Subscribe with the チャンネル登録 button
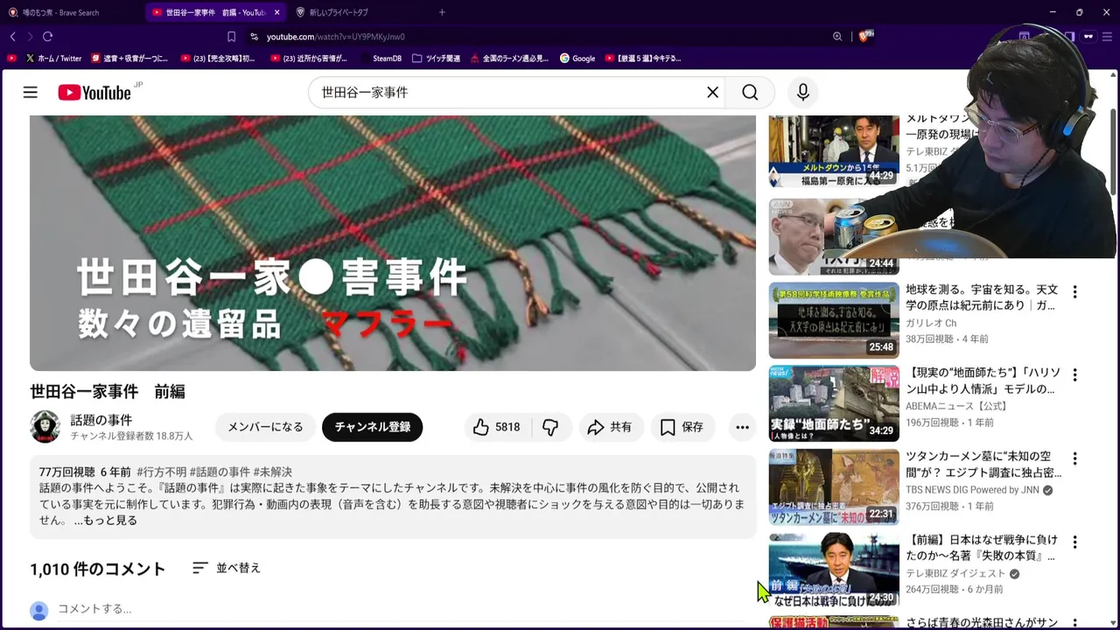This screenshot has width=1120, height=630. coord(372,427)
